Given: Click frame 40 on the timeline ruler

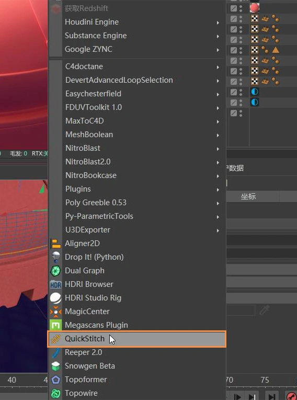Looking at the screenshot, I should click(x=12, y=380).
